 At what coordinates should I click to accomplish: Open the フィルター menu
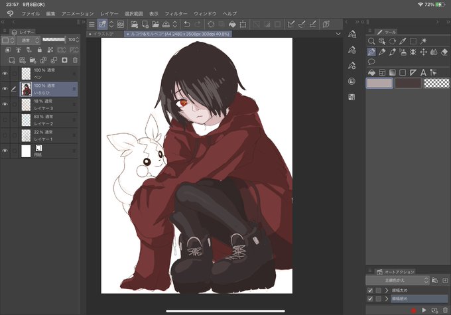pyautogui.click(x=176, y=13)
